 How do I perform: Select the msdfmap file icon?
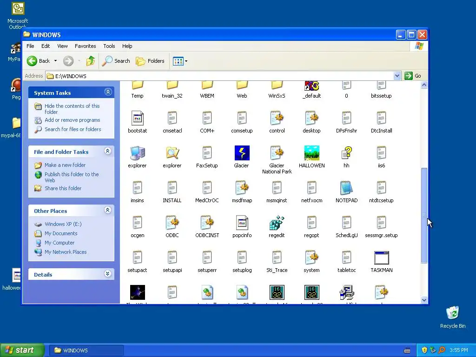(242, 188)
